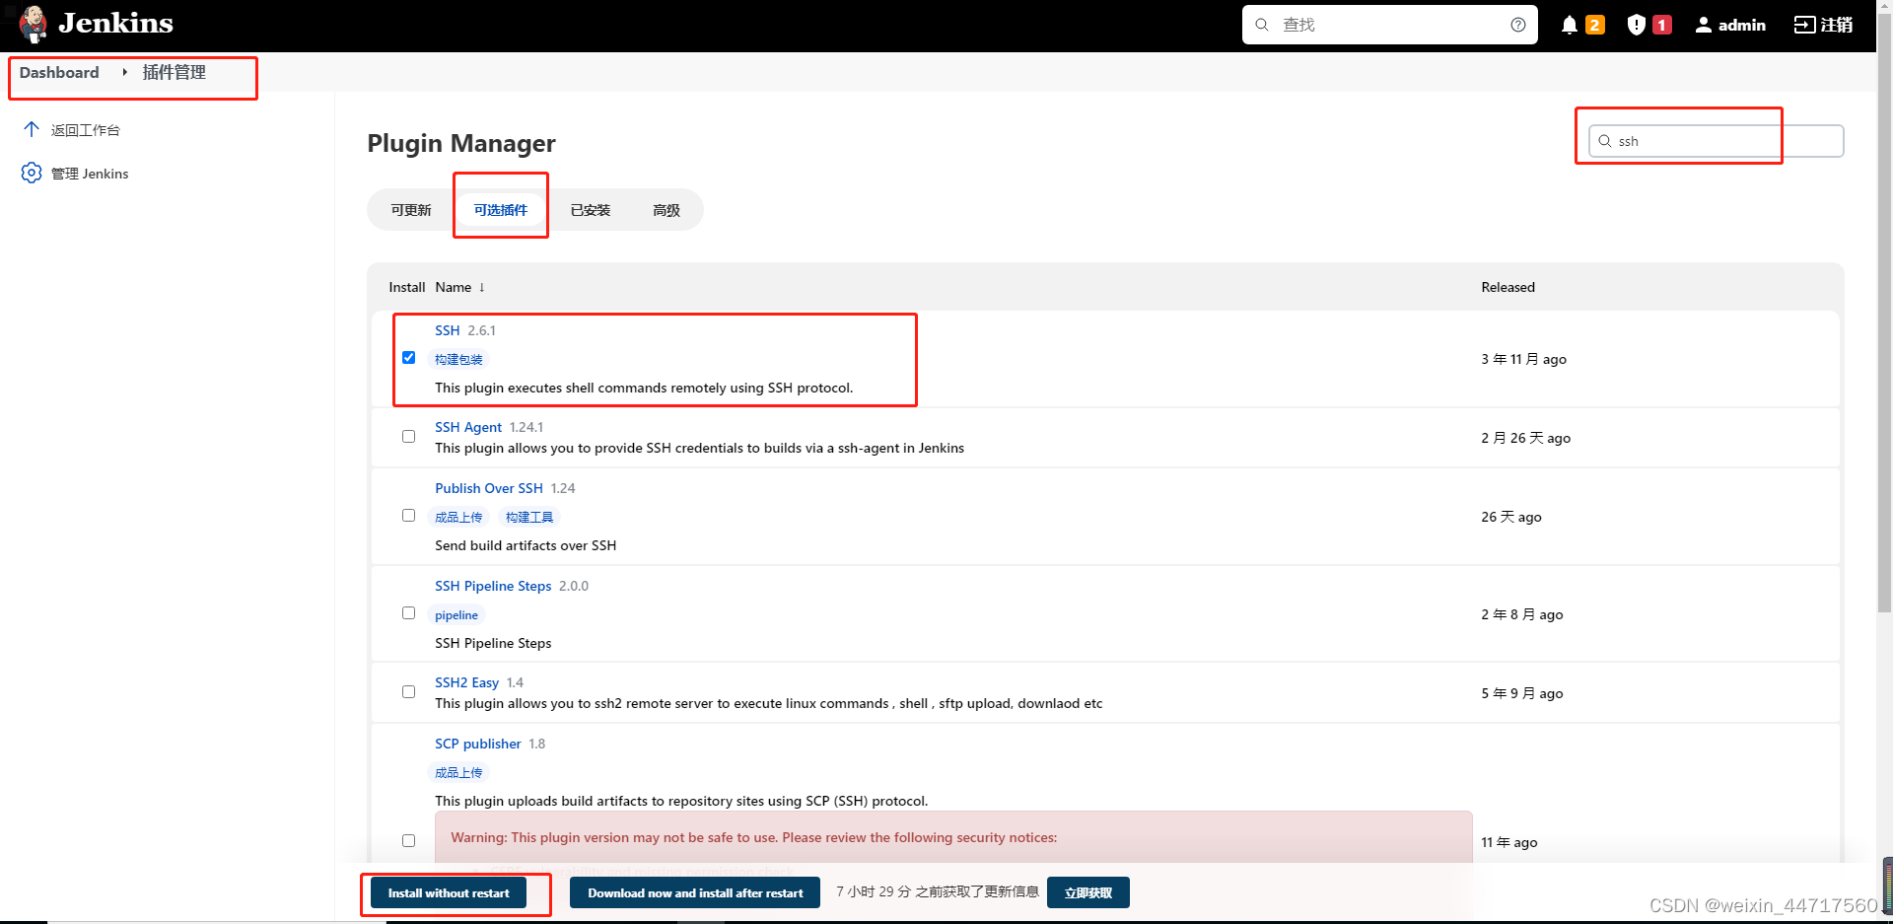Image resolution: width=1893 pixels, height=924 pixels.
Task: Click the Plugin Manager heading
Action: (461, 143)
